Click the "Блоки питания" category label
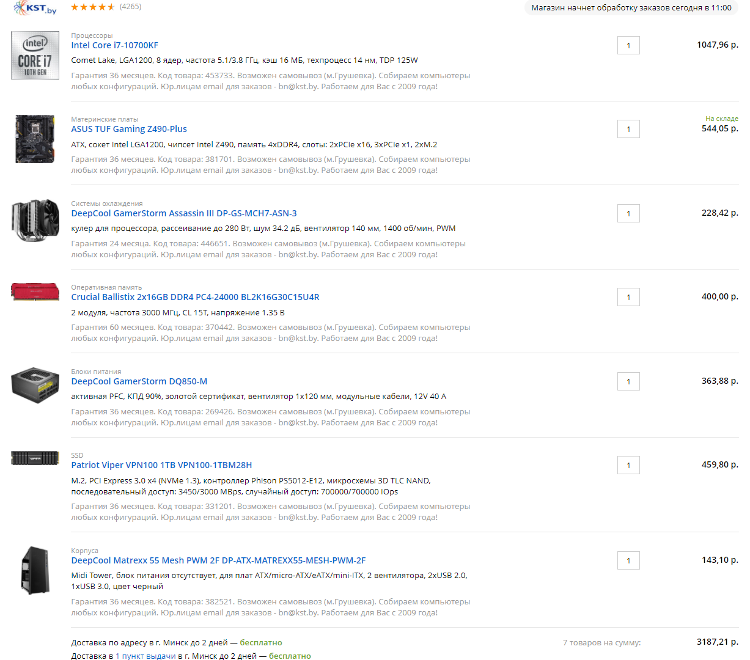The width and height of the screenshot is (750, 660). [x=96, y=372]
